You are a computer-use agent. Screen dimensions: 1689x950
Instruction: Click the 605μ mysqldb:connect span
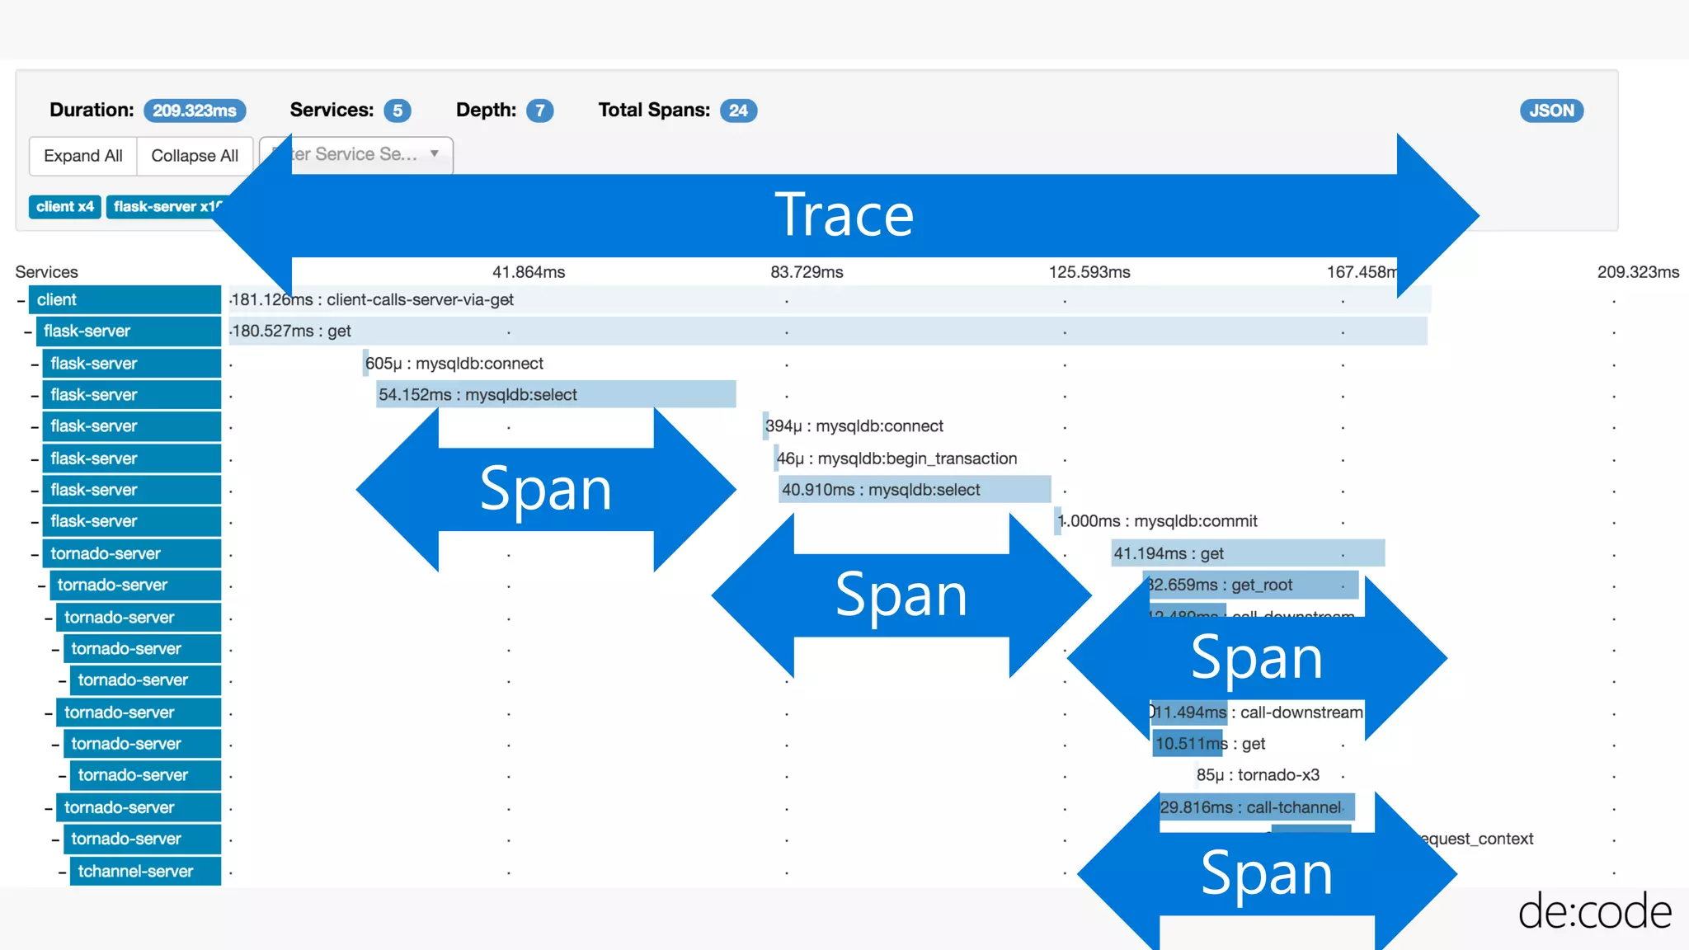[454, 364]
